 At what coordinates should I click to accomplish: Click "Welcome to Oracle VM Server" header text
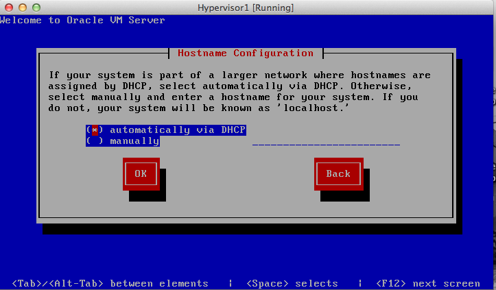point(82,20)
